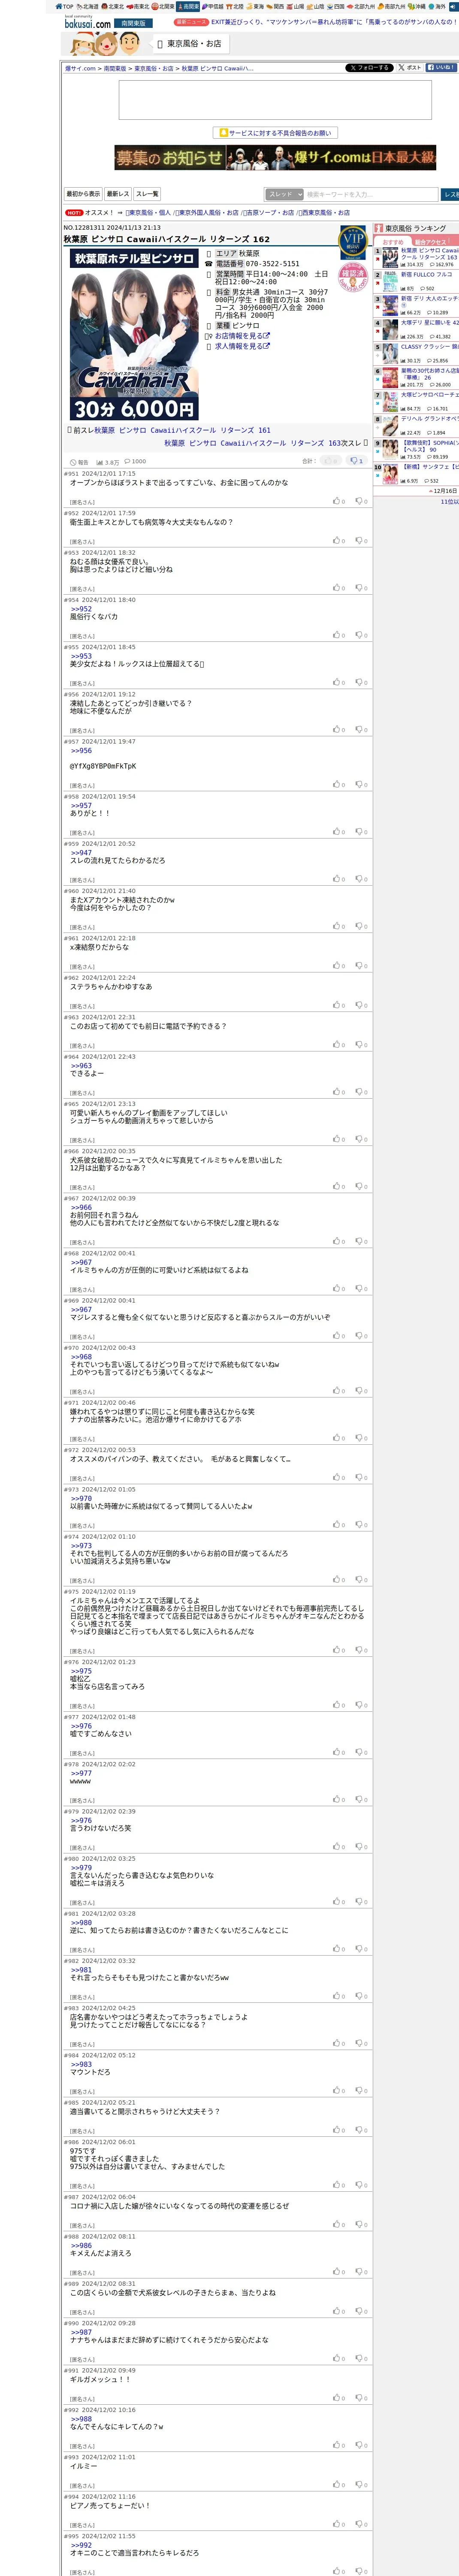This screenshot has width=459, height=2576.
Task: Click the X フォローする follow button
Action: tap(369, 68)
